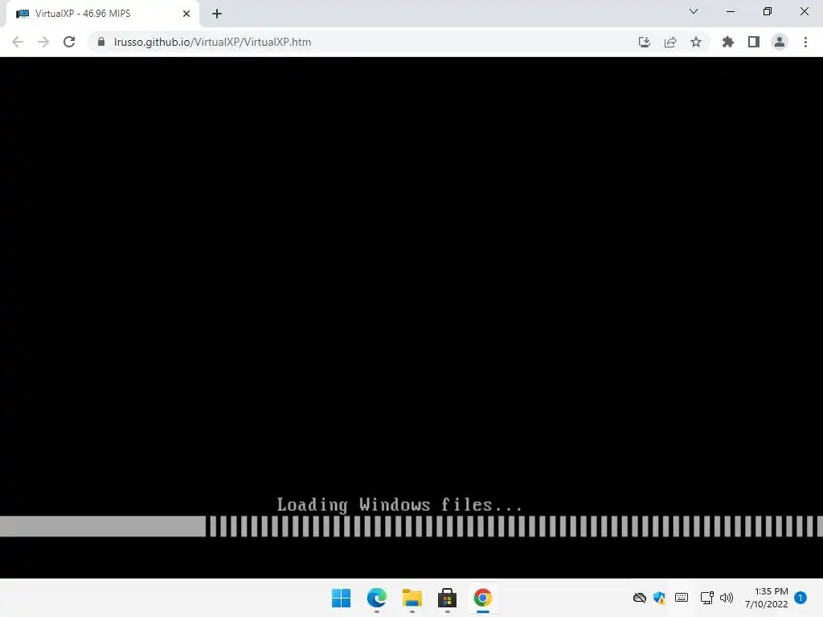Expand the tab search dropdown
This screenshot has width=823, height=617.
694,11
